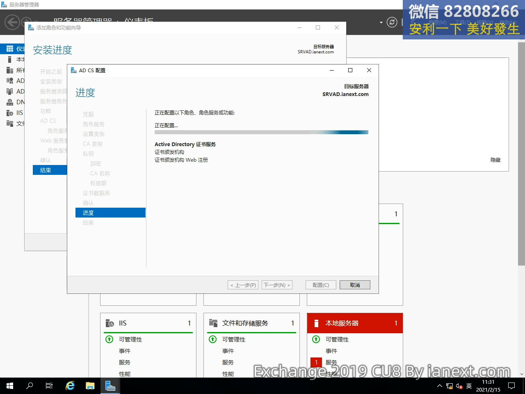The height and width of the screenshot is (394, 525).
Task: Click the green manageability icon in IIS tile
Action: [x=110, y=339]
